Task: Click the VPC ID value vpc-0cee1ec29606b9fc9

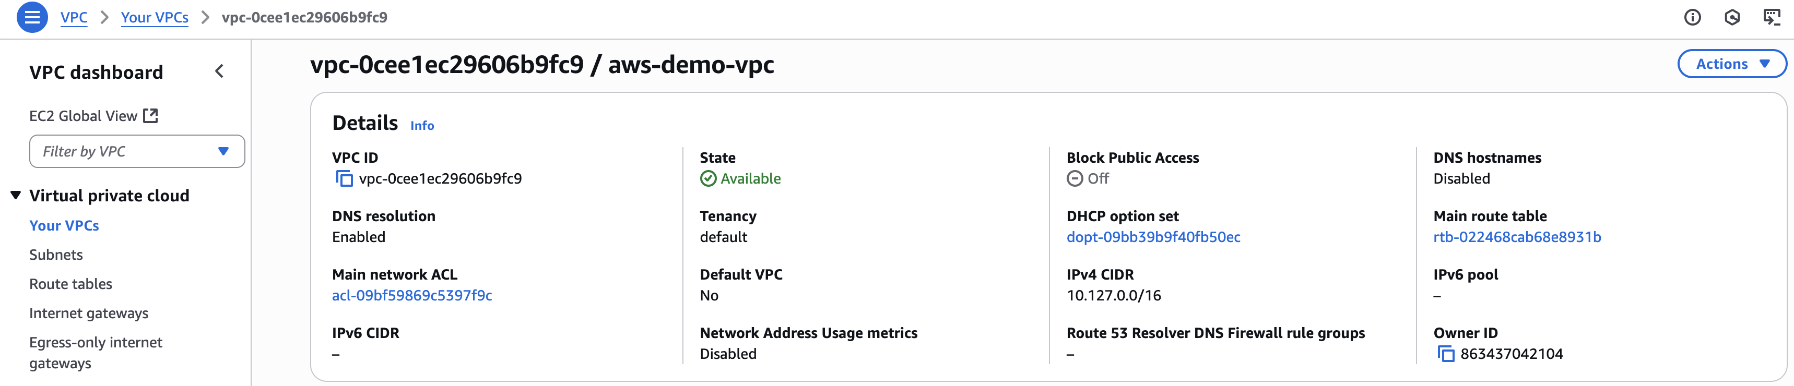Action: coord(440,179)
